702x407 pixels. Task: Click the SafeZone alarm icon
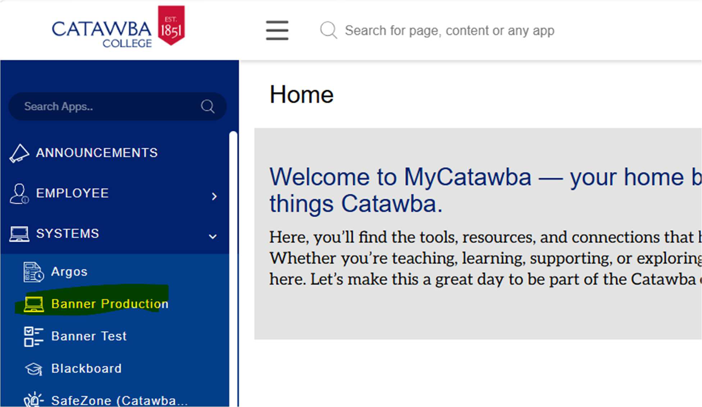tap(33, 399)
